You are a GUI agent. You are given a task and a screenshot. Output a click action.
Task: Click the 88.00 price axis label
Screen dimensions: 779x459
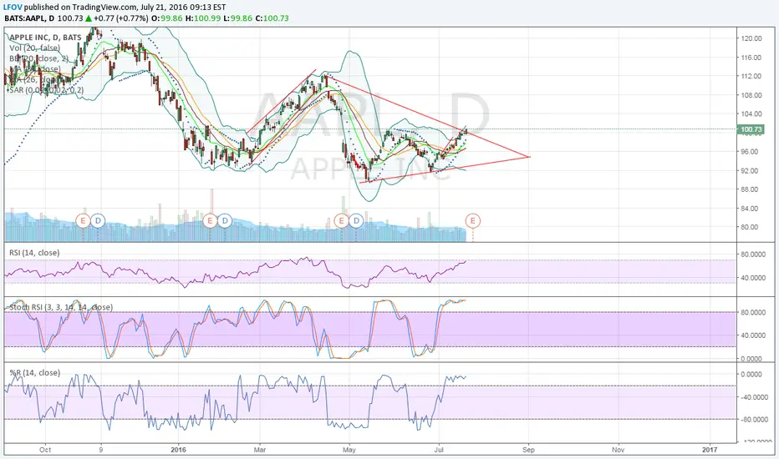pyautogui.click(x=750, y=189)
